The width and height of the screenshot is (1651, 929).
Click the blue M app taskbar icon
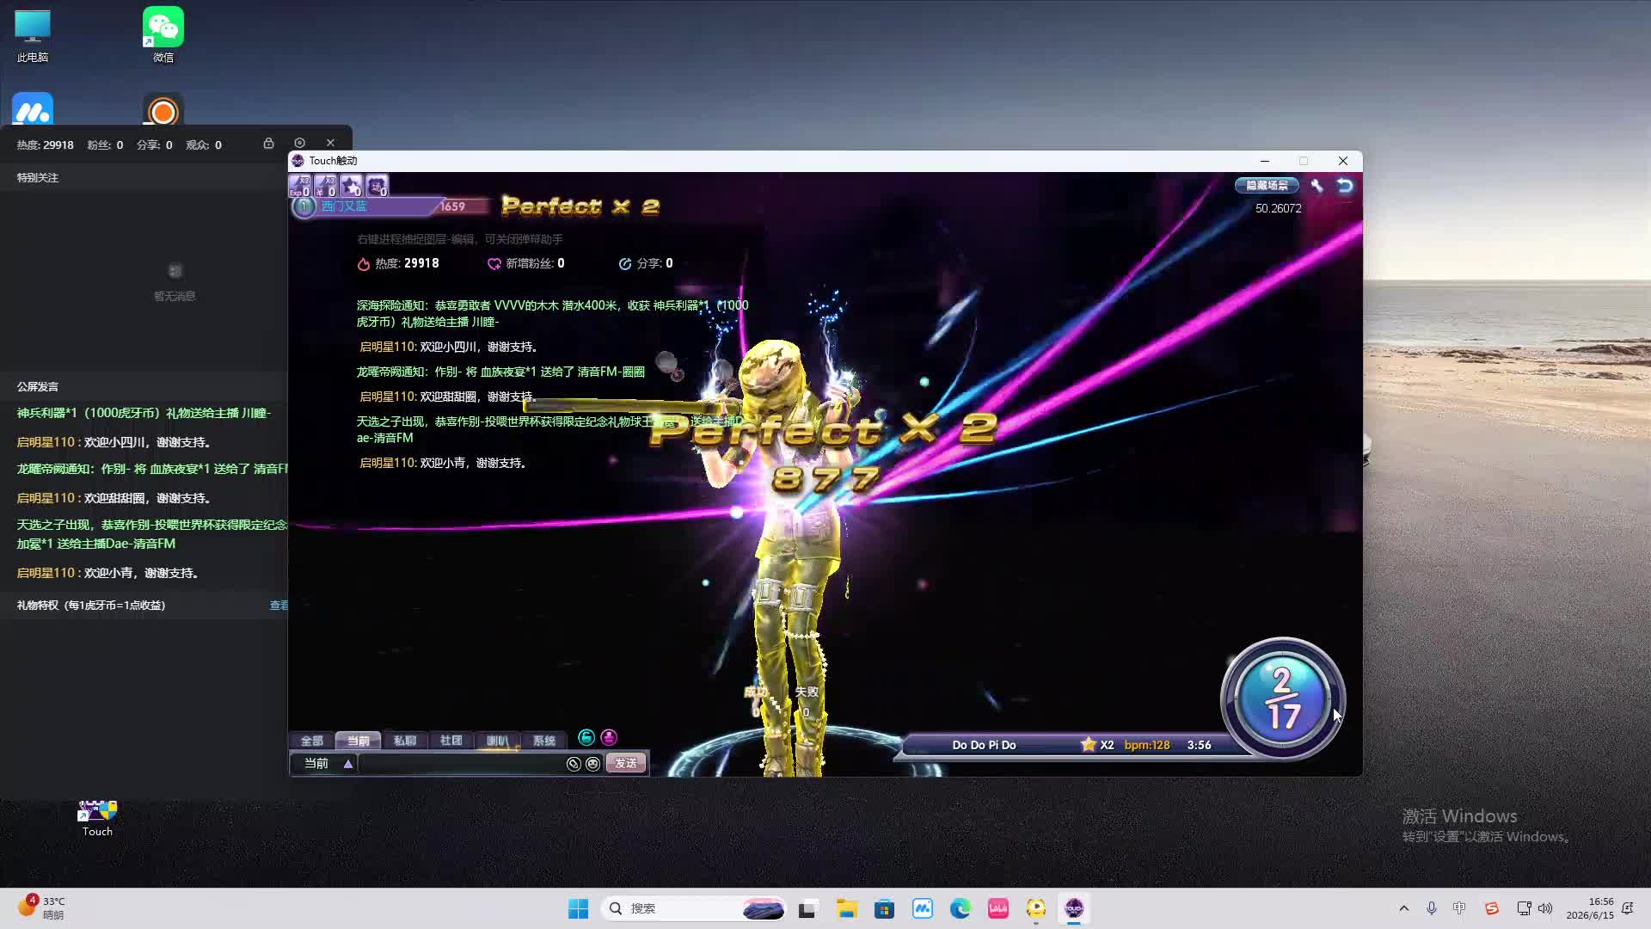[923, 908]
